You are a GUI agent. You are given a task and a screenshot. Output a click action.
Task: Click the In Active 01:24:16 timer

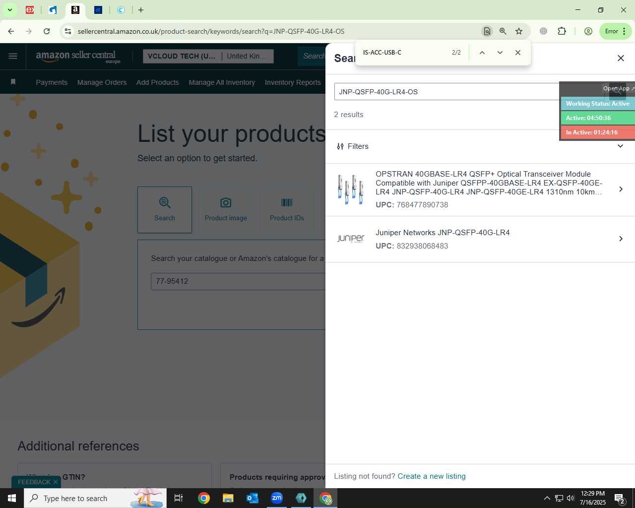coord(598,132)
